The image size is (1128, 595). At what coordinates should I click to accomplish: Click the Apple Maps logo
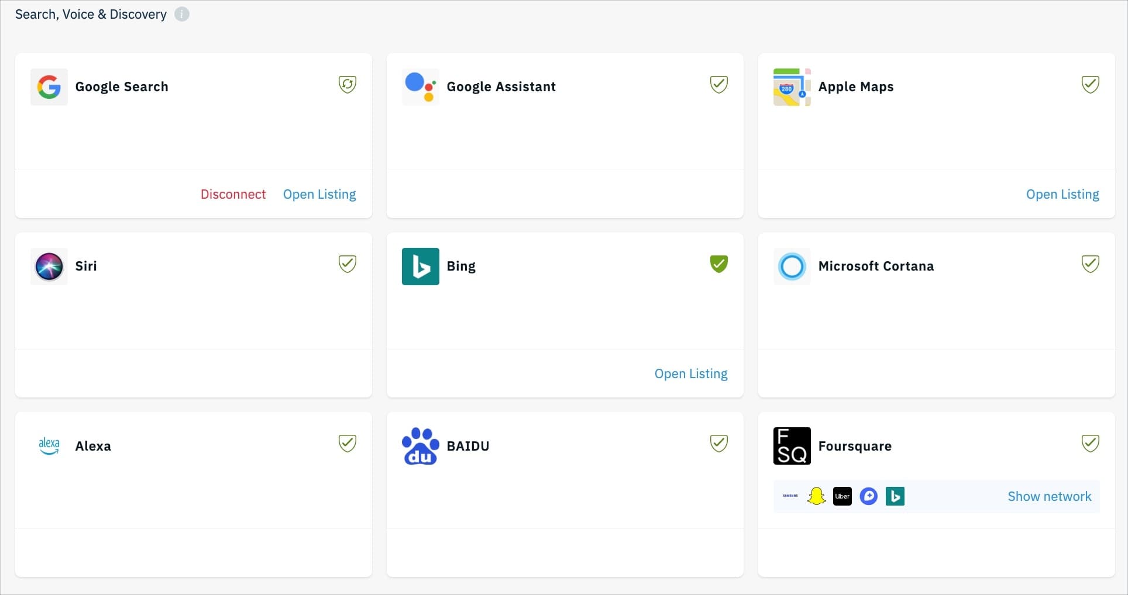(x=792, y=87)
